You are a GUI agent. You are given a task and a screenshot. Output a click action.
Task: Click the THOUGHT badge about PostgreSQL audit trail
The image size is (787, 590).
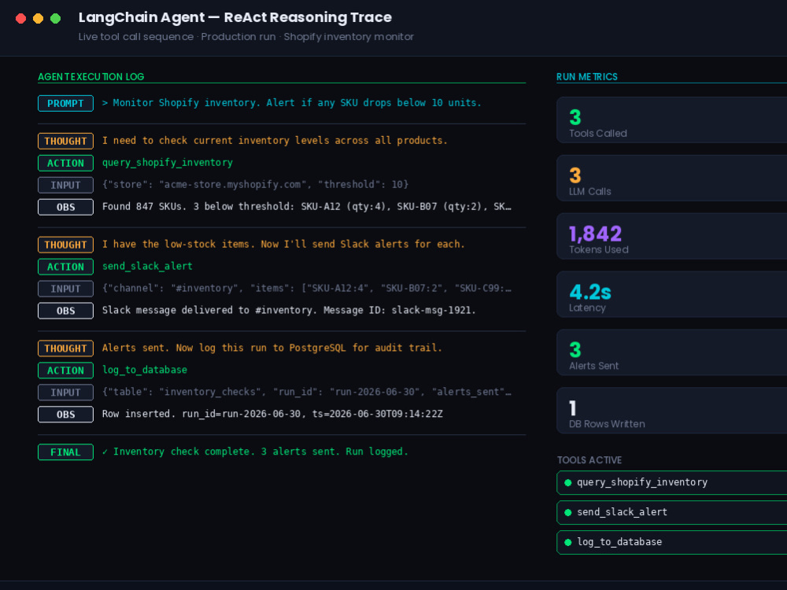(66, 348)
